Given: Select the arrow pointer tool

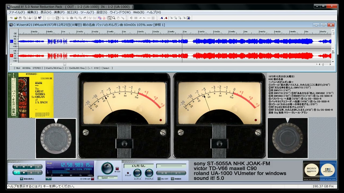Looking at the screenshot, I should click(x=110, y=18).
